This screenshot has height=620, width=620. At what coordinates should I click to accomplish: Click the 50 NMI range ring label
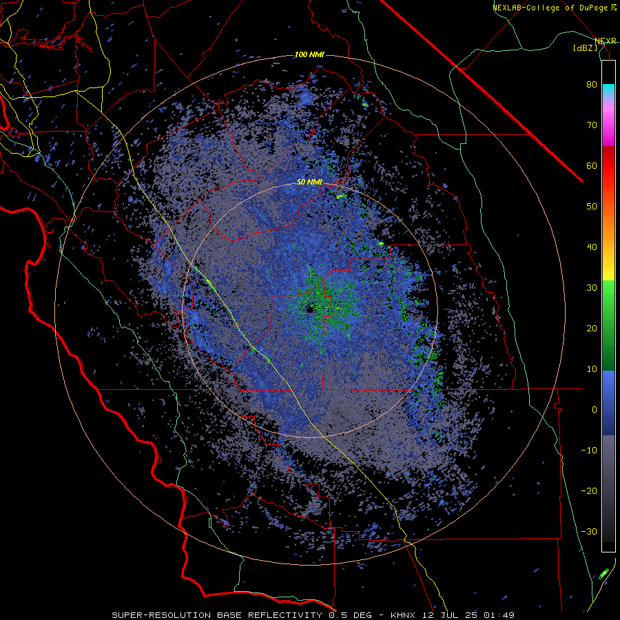(x=309, y=182)
